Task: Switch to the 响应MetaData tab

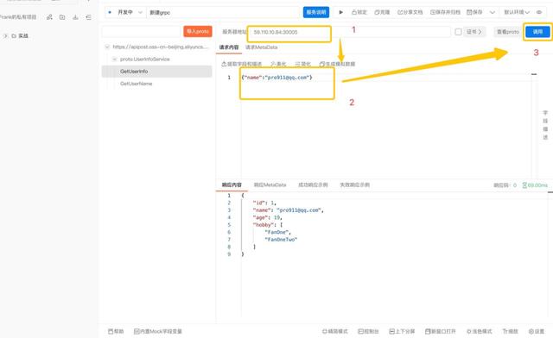Action: point(270,185)
